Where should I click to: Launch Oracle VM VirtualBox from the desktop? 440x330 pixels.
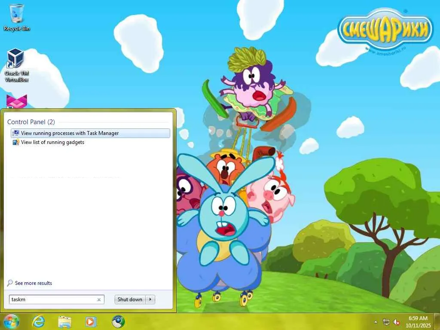[16, 65]
